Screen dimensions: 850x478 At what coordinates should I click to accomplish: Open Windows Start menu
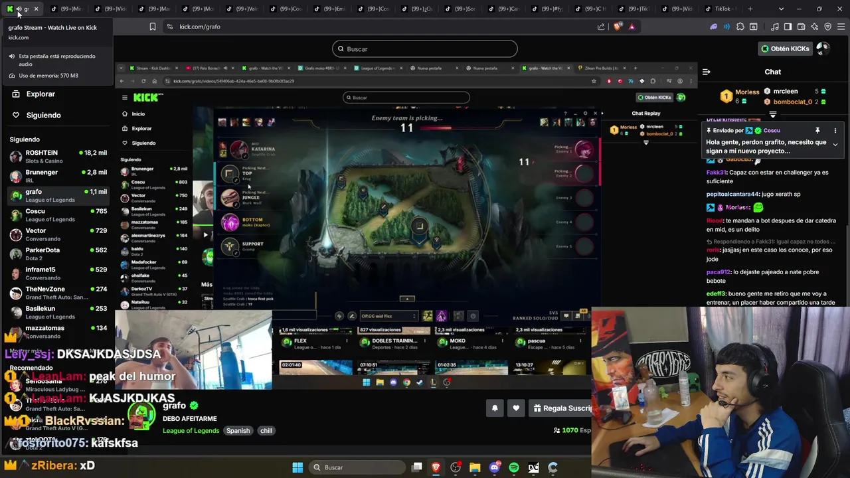[297, 467]
